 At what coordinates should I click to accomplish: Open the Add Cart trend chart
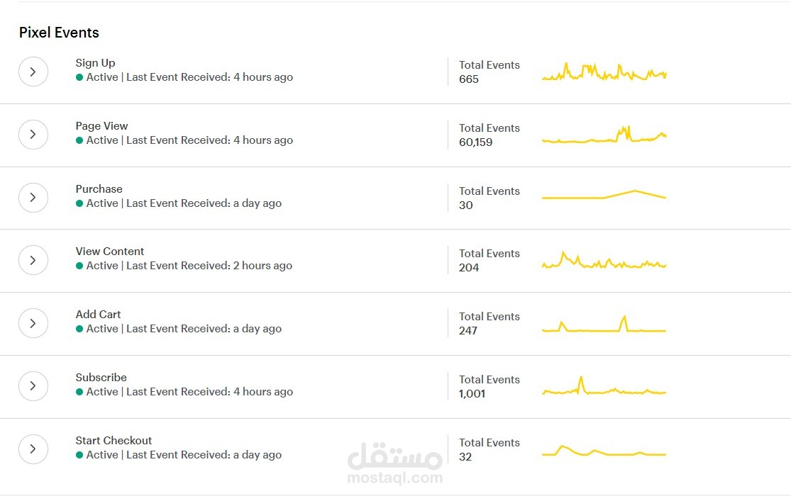click(604, 325)
